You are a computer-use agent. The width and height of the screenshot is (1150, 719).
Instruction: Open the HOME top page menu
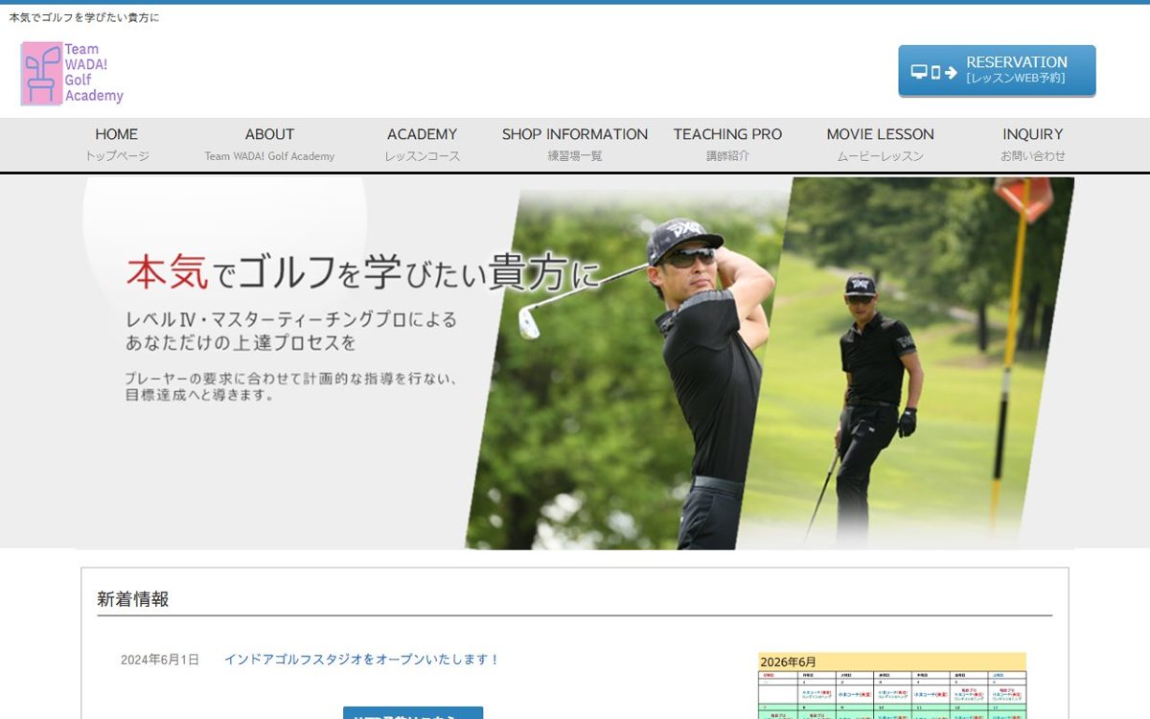(x=117, y=145)
